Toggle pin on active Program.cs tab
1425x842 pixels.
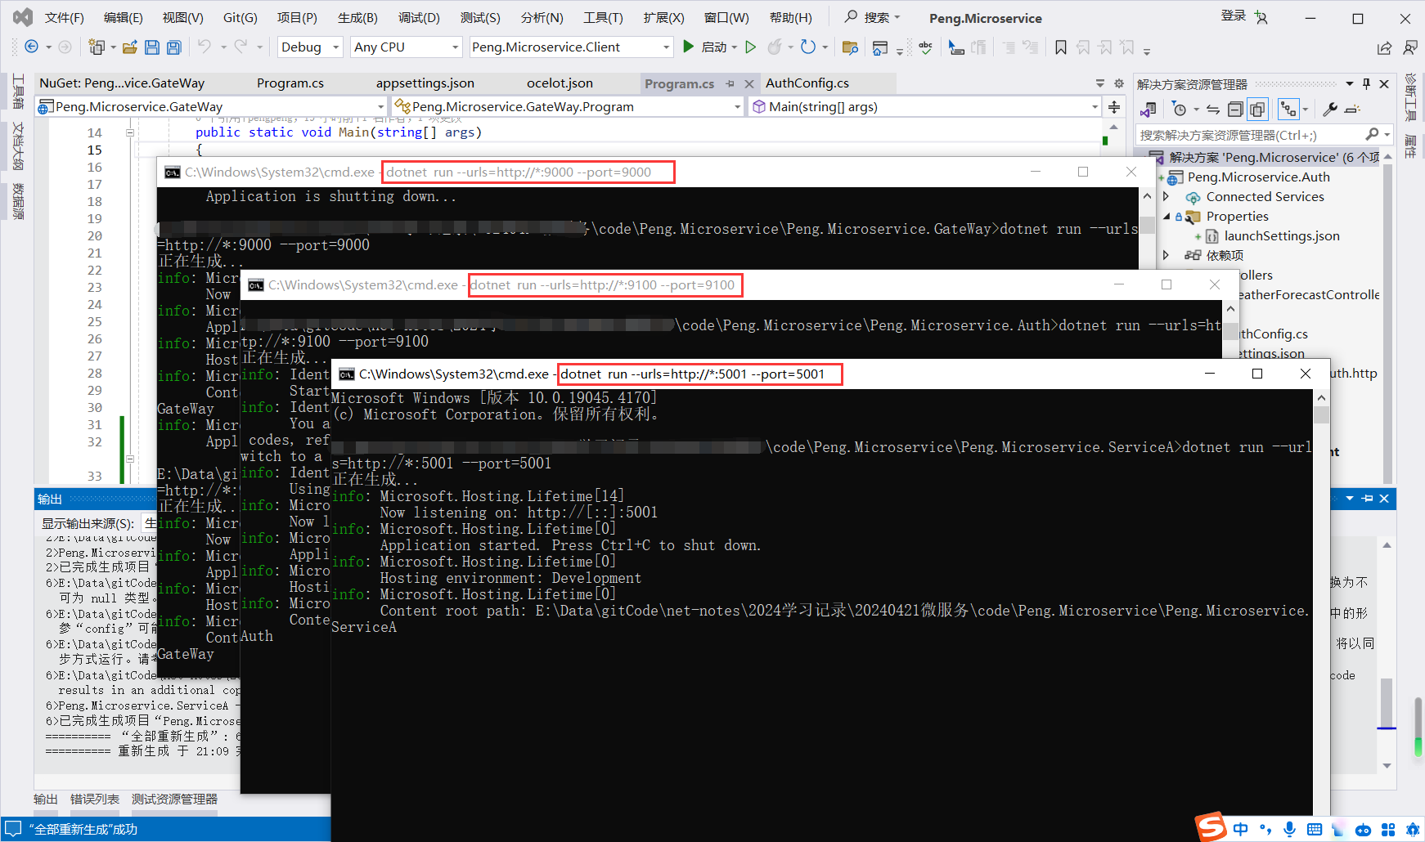(730, 83)
